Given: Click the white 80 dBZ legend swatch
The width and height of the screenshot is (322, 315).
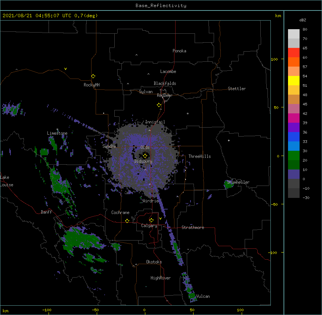Looking at the screenshot, I should (x=294, y=34).
